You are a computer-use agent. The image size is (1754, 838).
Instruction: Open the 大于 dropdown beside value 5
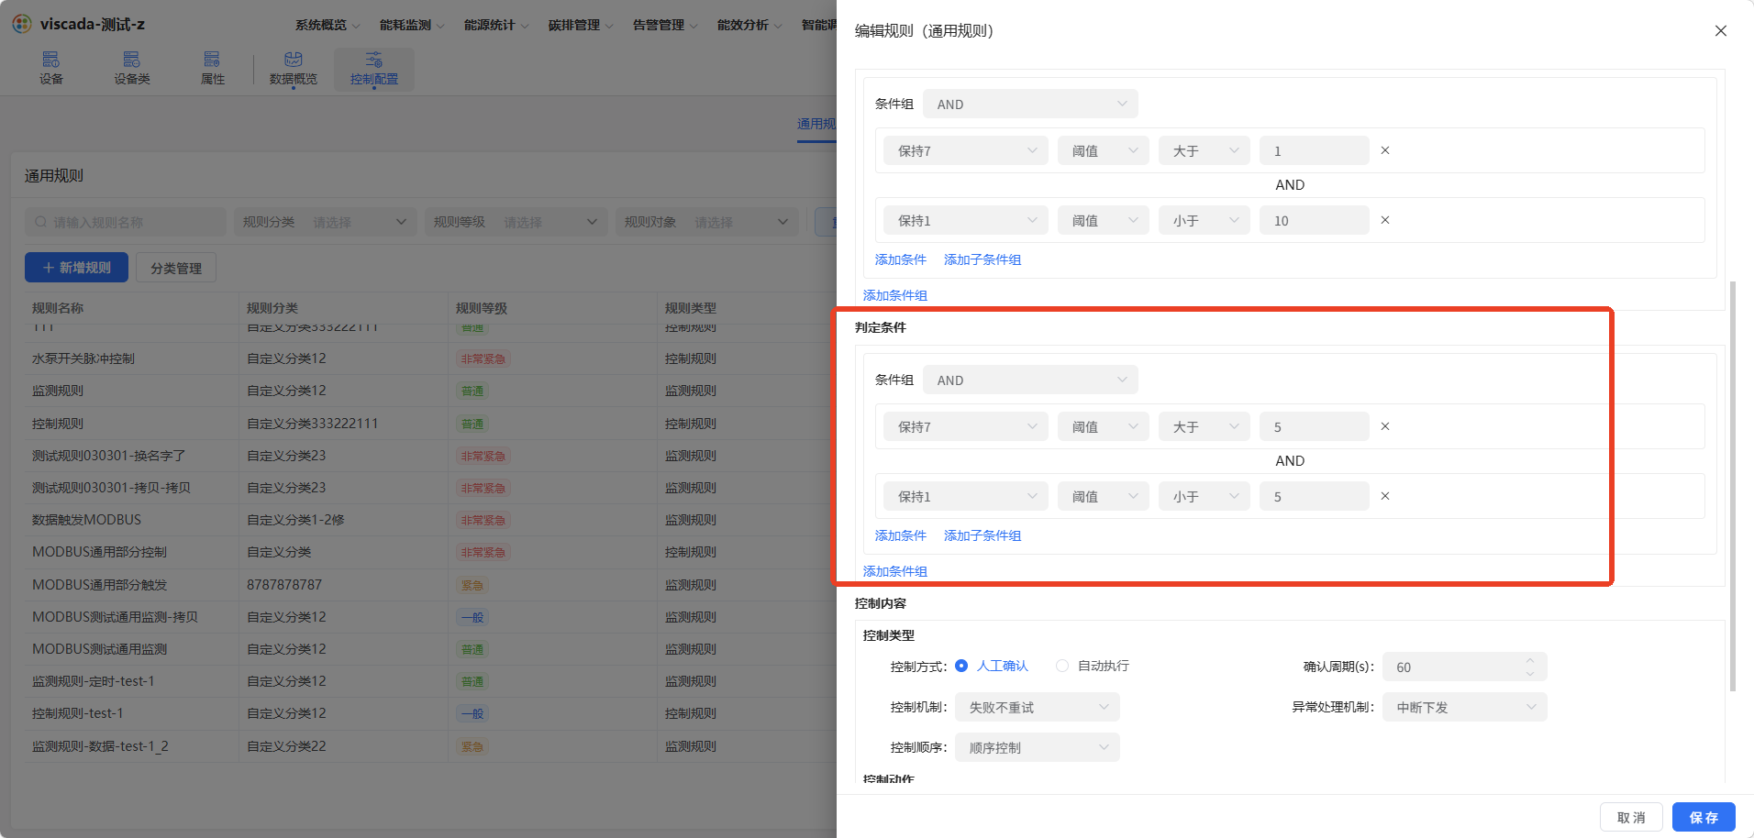(1204, 426)
